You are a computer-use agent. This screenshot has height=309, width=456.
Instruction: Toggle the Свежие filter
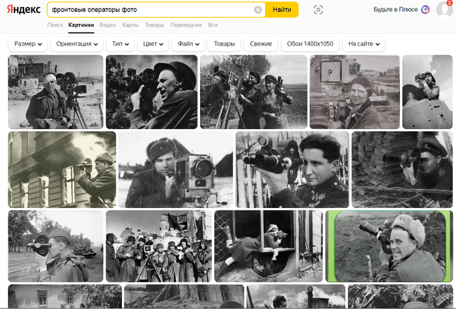261,44
